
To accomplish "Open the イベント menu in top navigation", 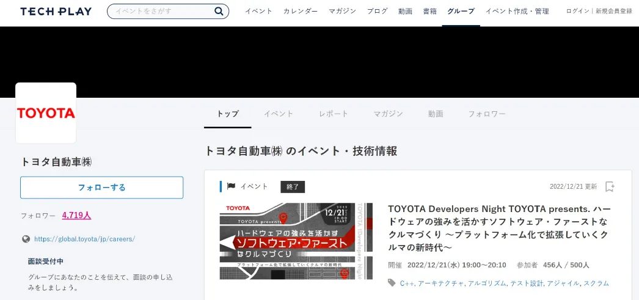I will coord(258,12).
